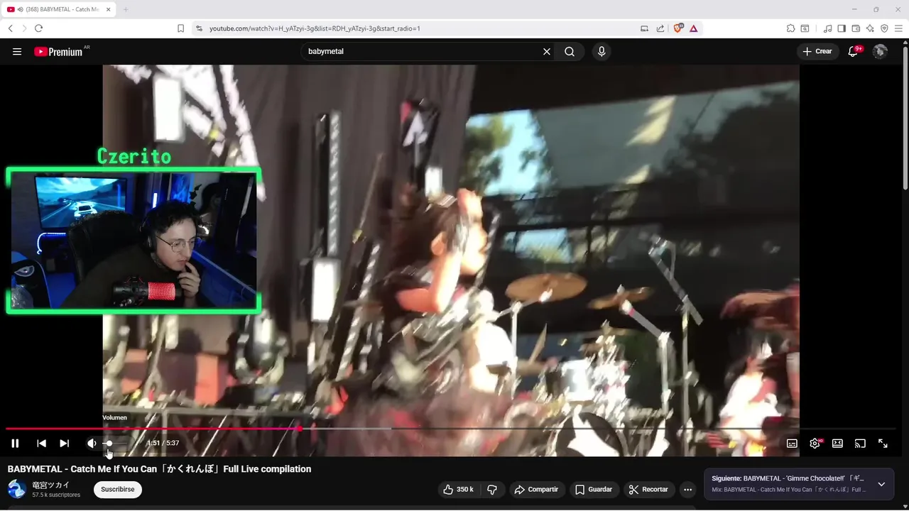The width and height of the screenshot is (909, 511).
Task: Open the notifications bell
Action: pyautogui.click(x=854, y=51)
